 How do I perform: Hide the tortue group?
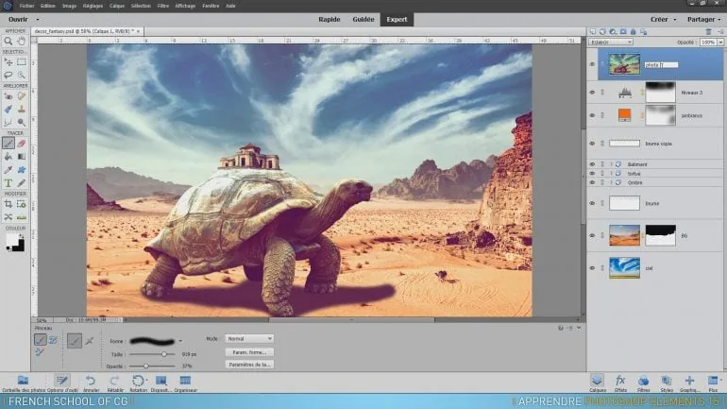[x=592, y=174]
